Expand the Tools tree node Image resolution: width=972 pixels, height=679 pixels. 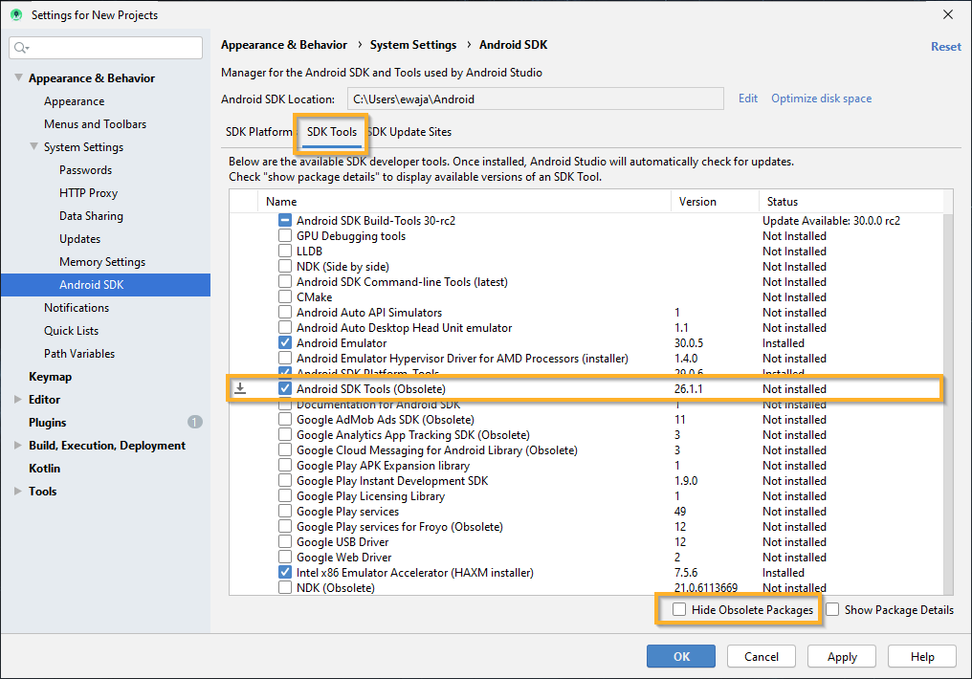[x=18, y=492]
